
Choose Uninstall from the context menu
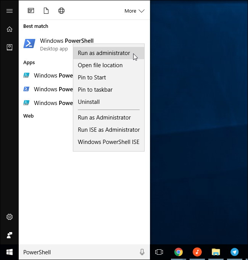click(x=89, y=102)
